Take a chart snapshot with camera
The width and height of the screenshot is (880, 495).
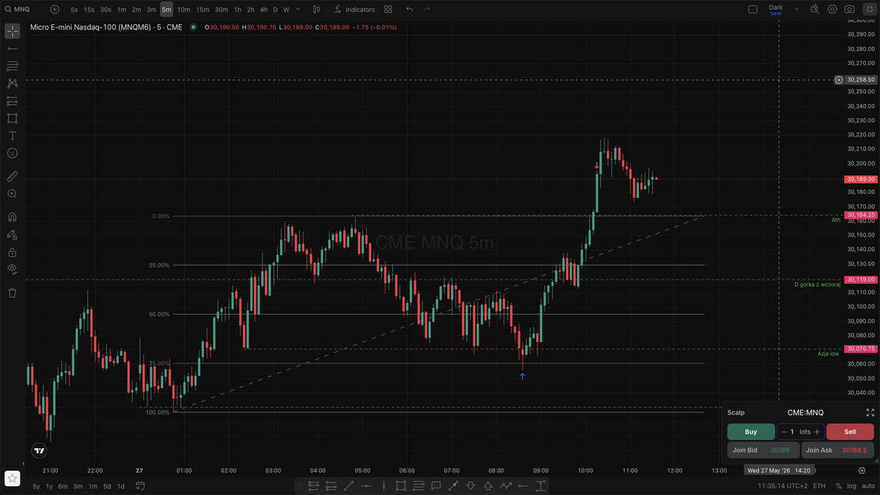(x=849, y=10)
